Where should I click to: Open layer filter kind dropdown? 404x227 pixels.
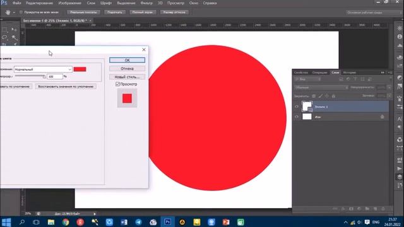(x=308, y=79)
